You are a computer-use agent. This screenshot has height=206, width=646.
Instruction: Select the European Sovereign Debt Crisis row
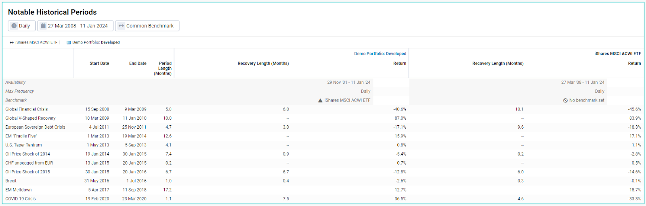click(35, 127)
